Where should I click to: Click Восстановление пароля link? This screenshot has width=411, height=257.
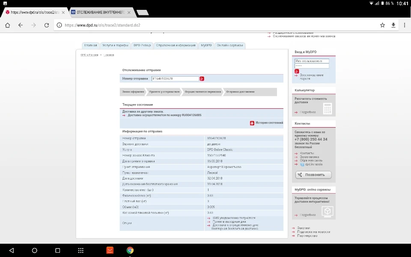coord(311,77)
